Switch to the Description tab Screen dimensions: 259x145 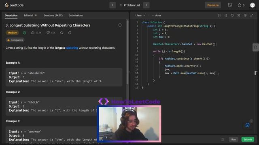click(x=11, y=15)
